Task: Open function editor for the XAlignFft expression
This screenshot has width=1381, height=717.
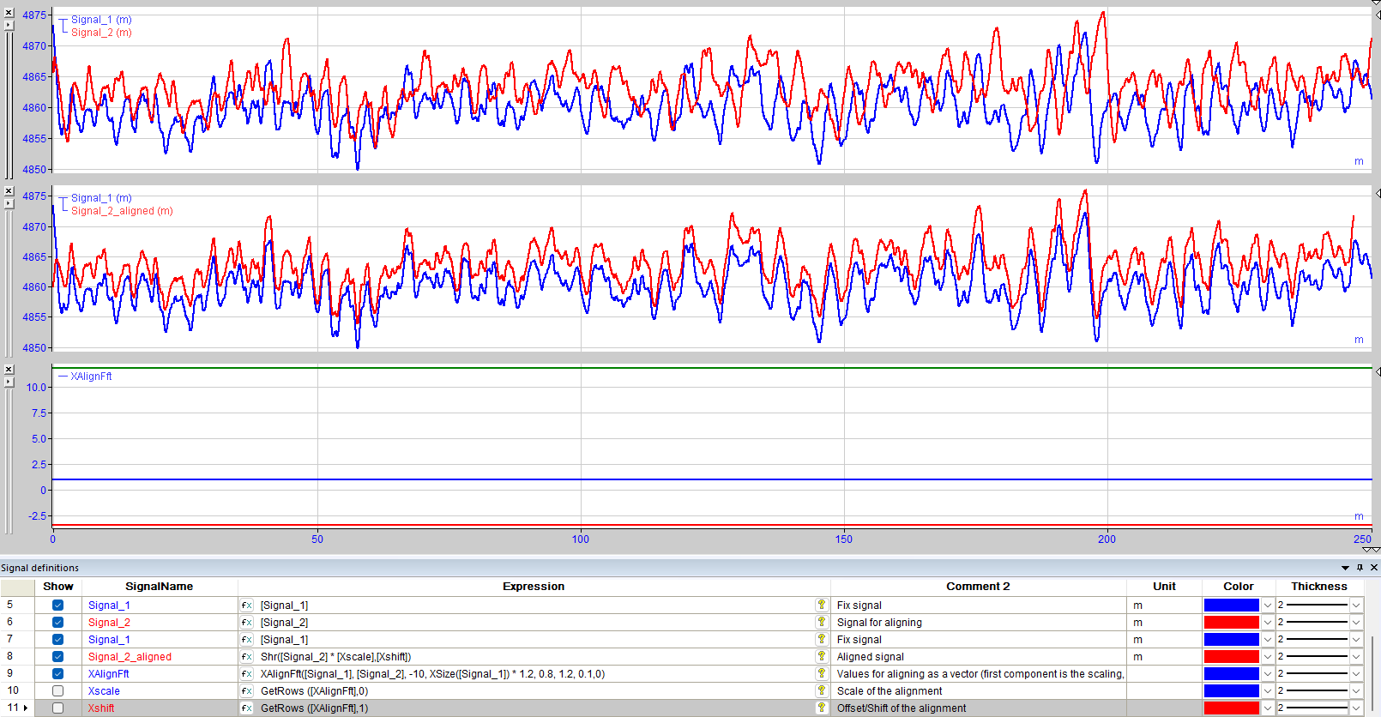Action: [x=246, y=674]
